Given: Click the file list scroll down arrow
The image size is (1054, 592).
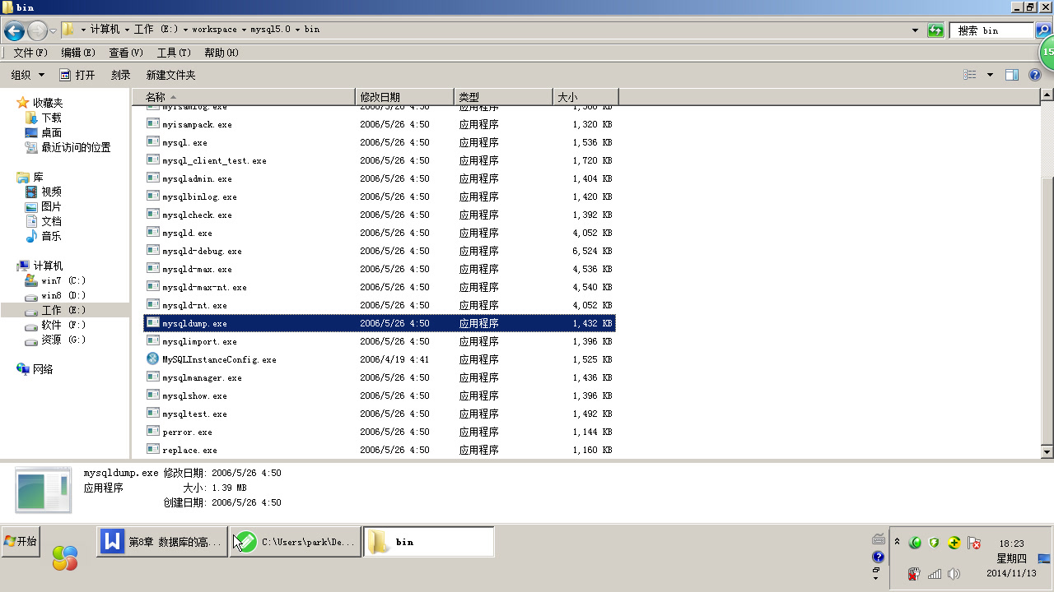Looking at the screenshot, I should (x=1047, y=451).
